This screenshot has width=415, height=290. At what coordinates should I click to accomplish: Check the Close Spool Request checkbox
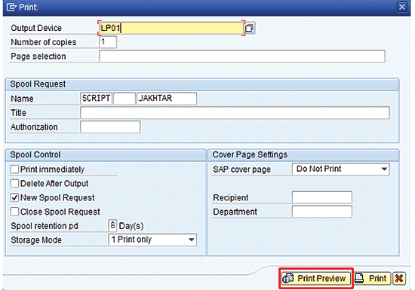point(14,212)
